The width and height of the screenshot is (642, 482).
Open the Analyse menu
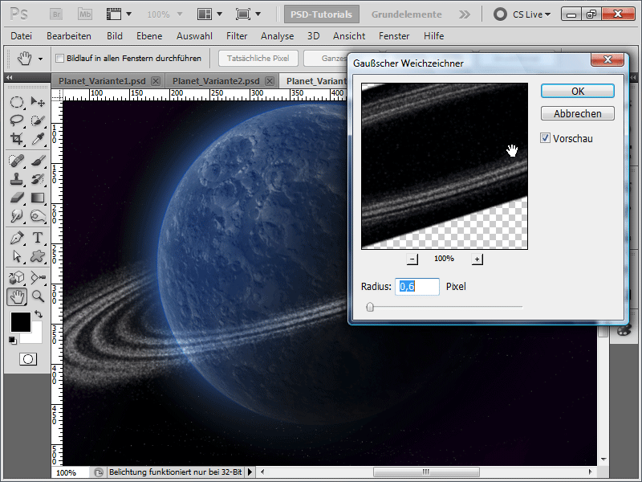277,36
